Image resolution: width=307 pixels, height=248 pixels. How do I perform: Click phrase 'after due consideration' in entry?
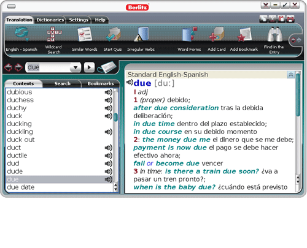tap(176, 108)
